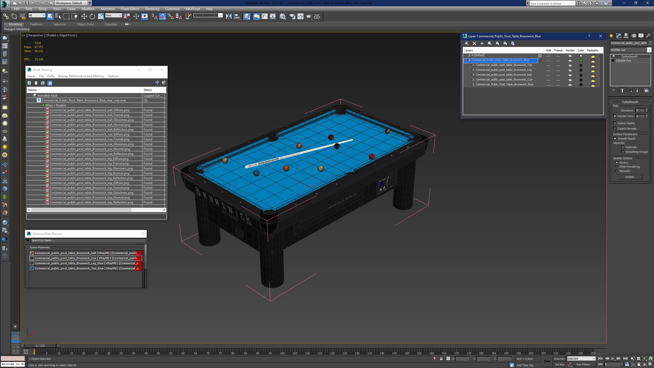
Task: Toggle Percent Snap in the toolbar
Action: click(170, 16)
